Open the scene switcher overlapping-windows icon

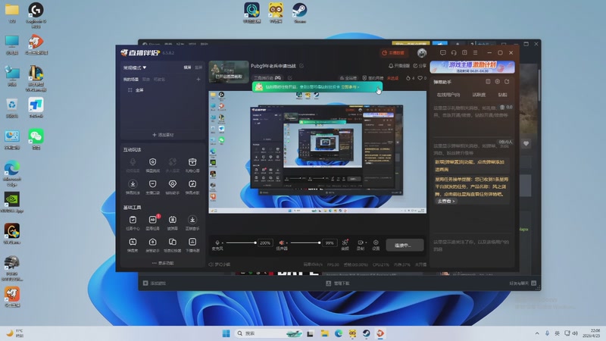[x=173, y=242]
